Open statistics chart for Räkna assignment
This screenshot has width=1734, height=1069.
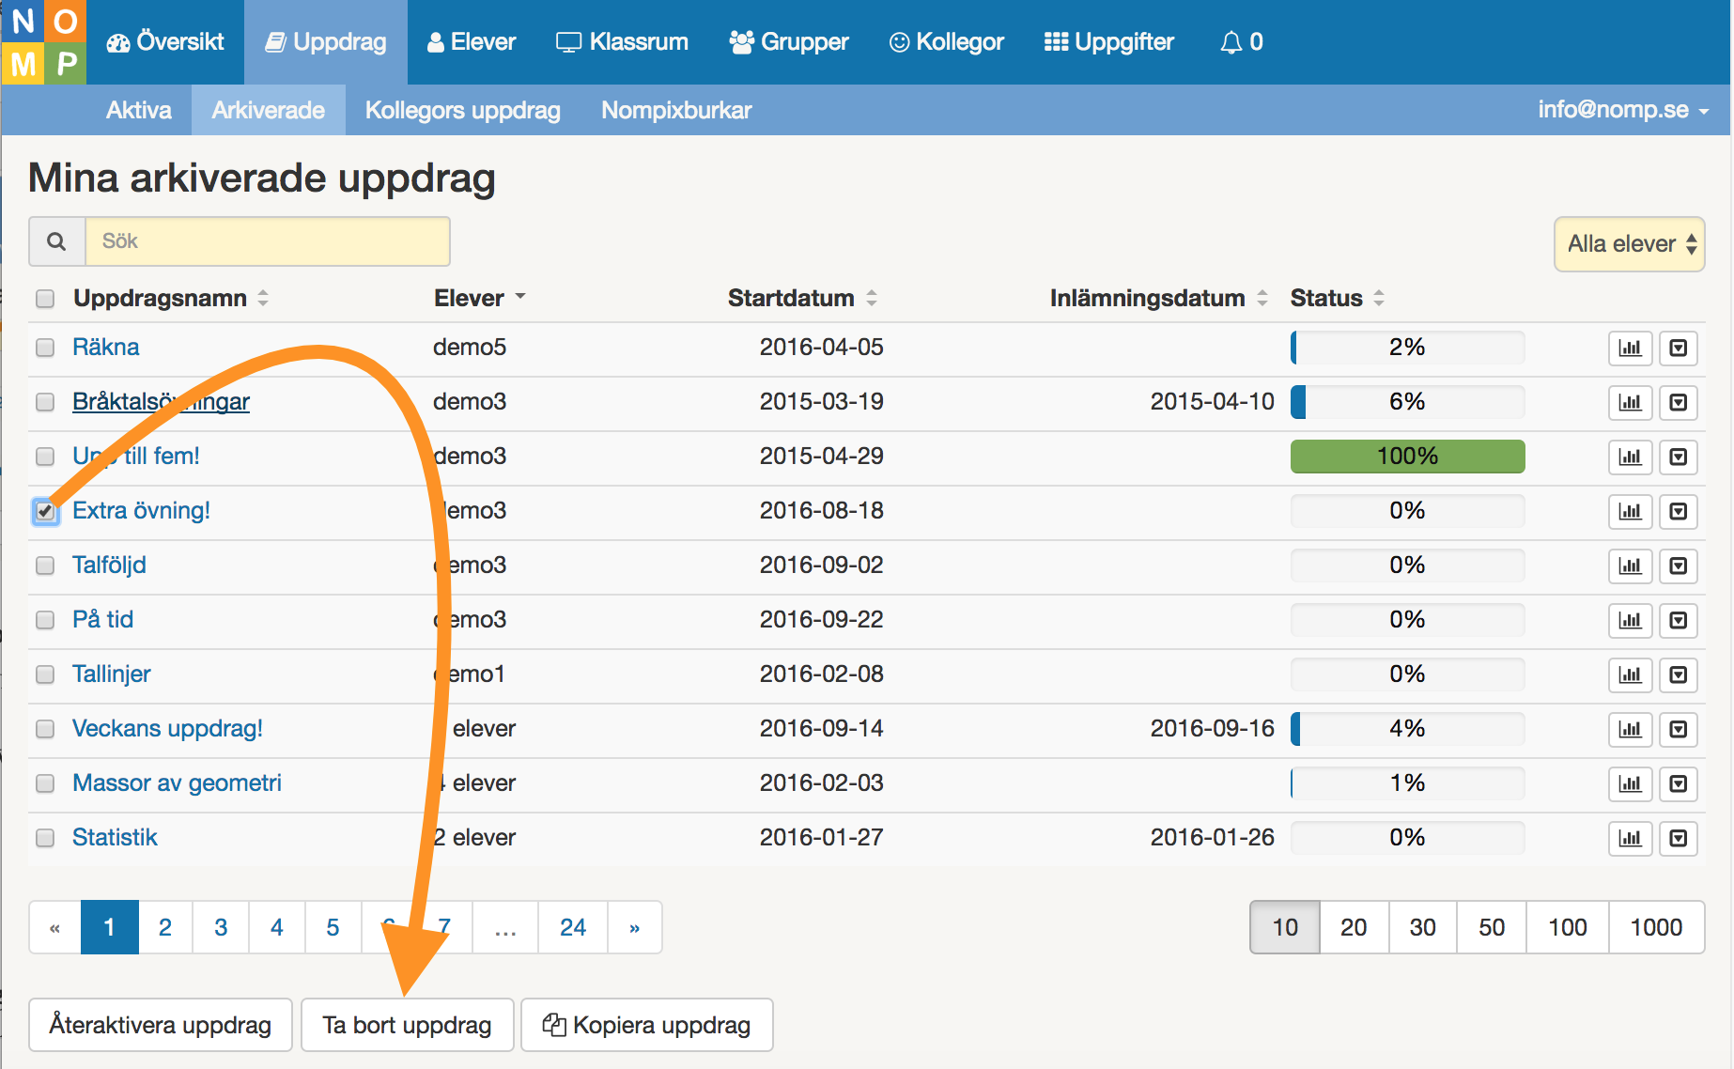tap(1630, 349)
